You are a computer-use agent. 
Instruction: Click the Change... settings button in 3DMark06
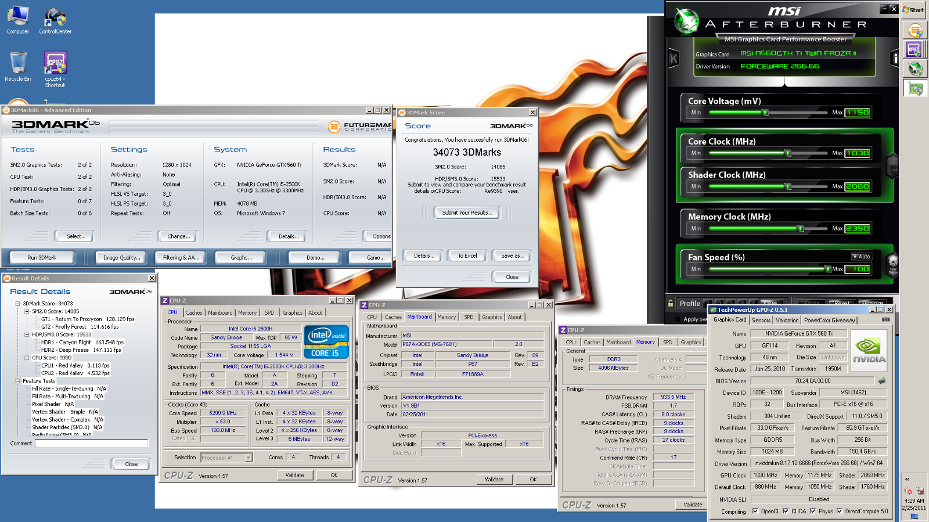[178, 236]
